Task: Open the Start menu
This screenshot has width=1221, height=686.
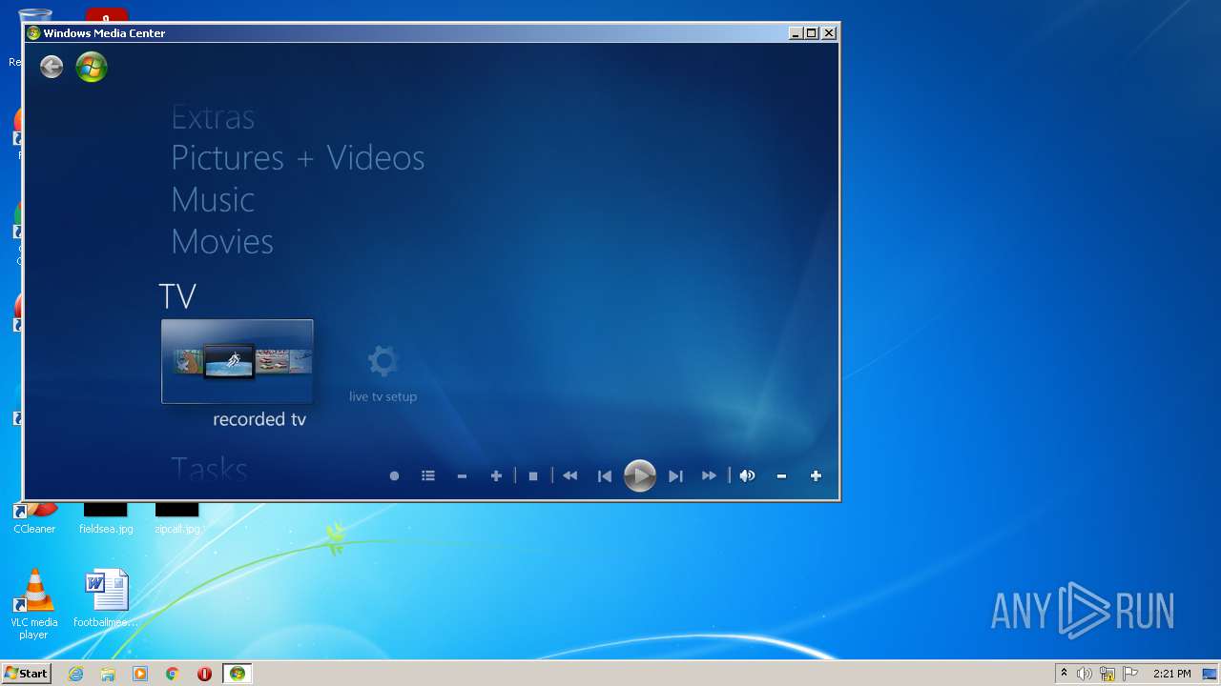Action: pos(26,674)
